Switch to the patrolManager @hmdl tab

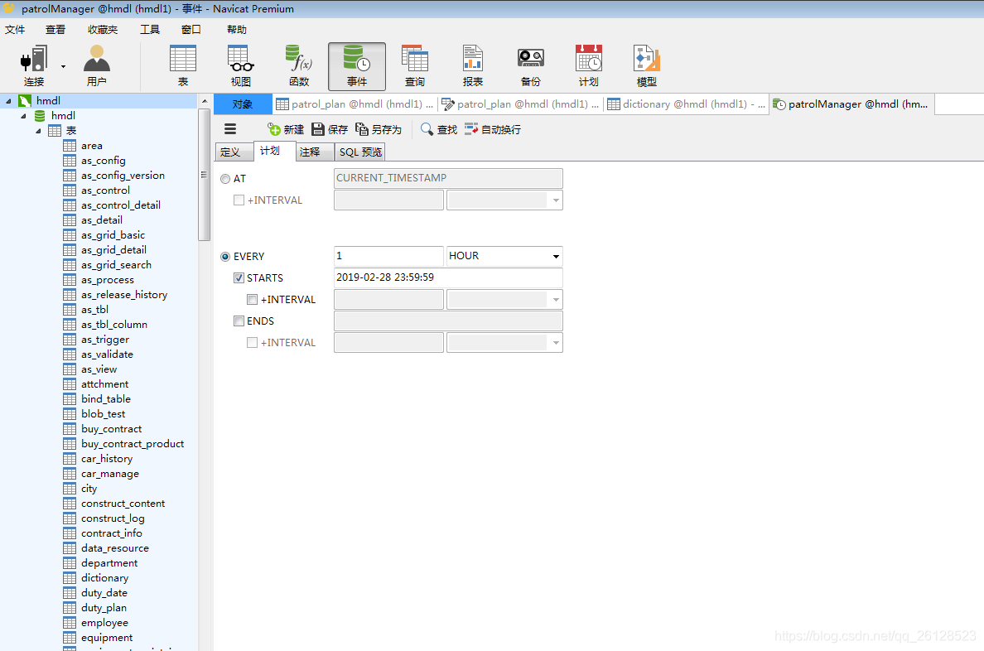point(851,104)
